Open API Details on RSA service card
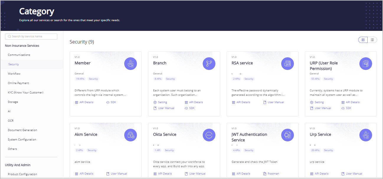This screenshot has width=383, height=179. (x=241, y=102)
